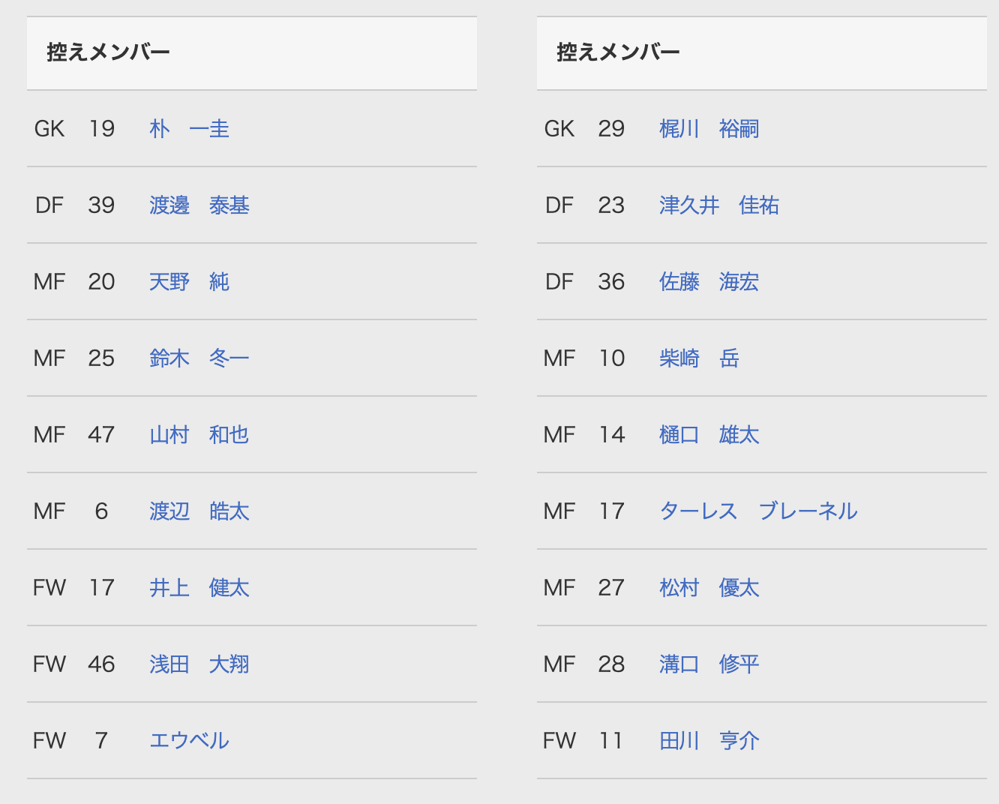The image size is (999, 804).
Task: View 樋口 雄太 profile
Action: tap(709, 435)
